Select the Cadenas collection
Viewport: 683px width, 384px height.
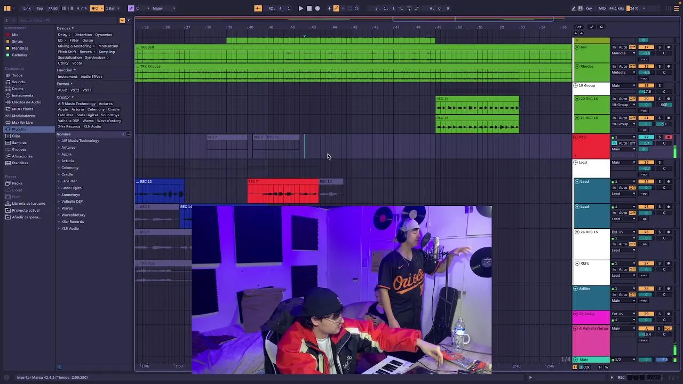19,55
